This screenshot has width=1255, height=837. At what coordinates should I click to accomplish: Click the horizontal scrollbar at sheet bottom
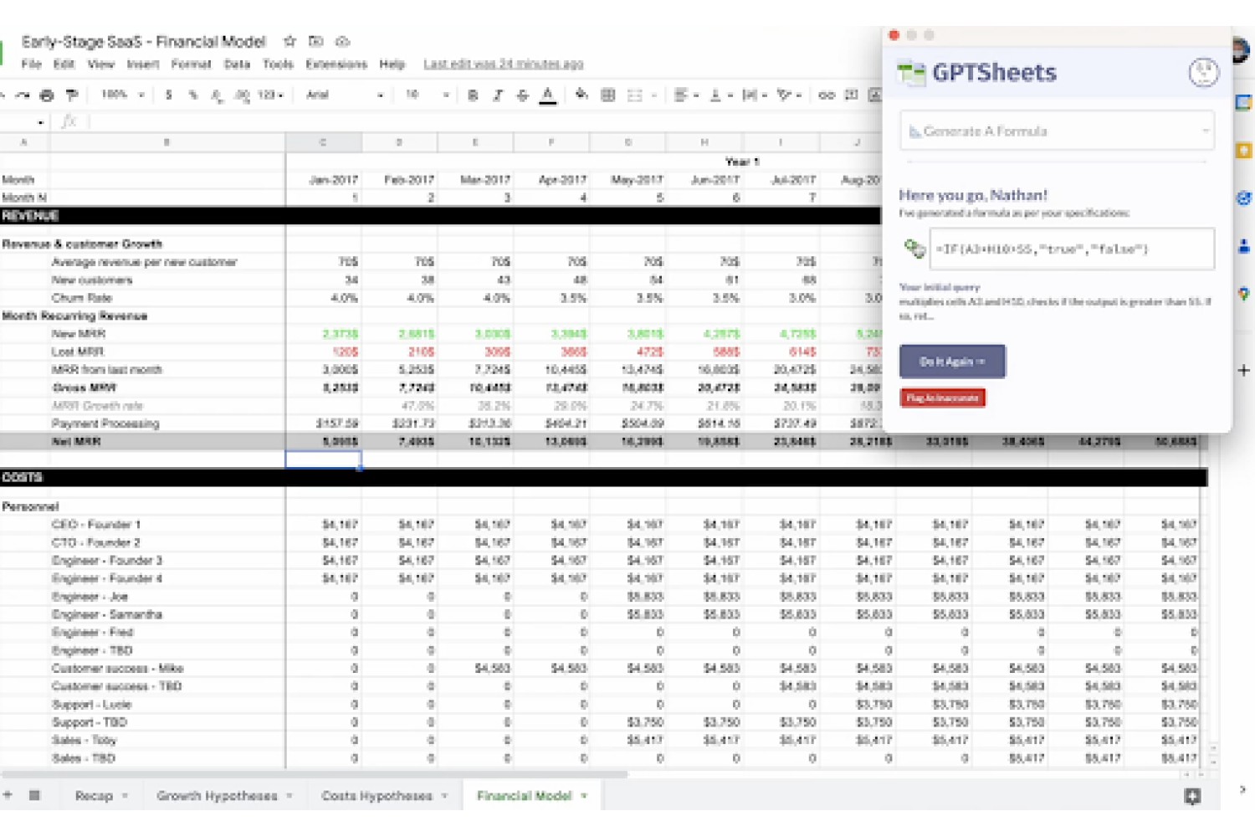[x=314, y=774]
